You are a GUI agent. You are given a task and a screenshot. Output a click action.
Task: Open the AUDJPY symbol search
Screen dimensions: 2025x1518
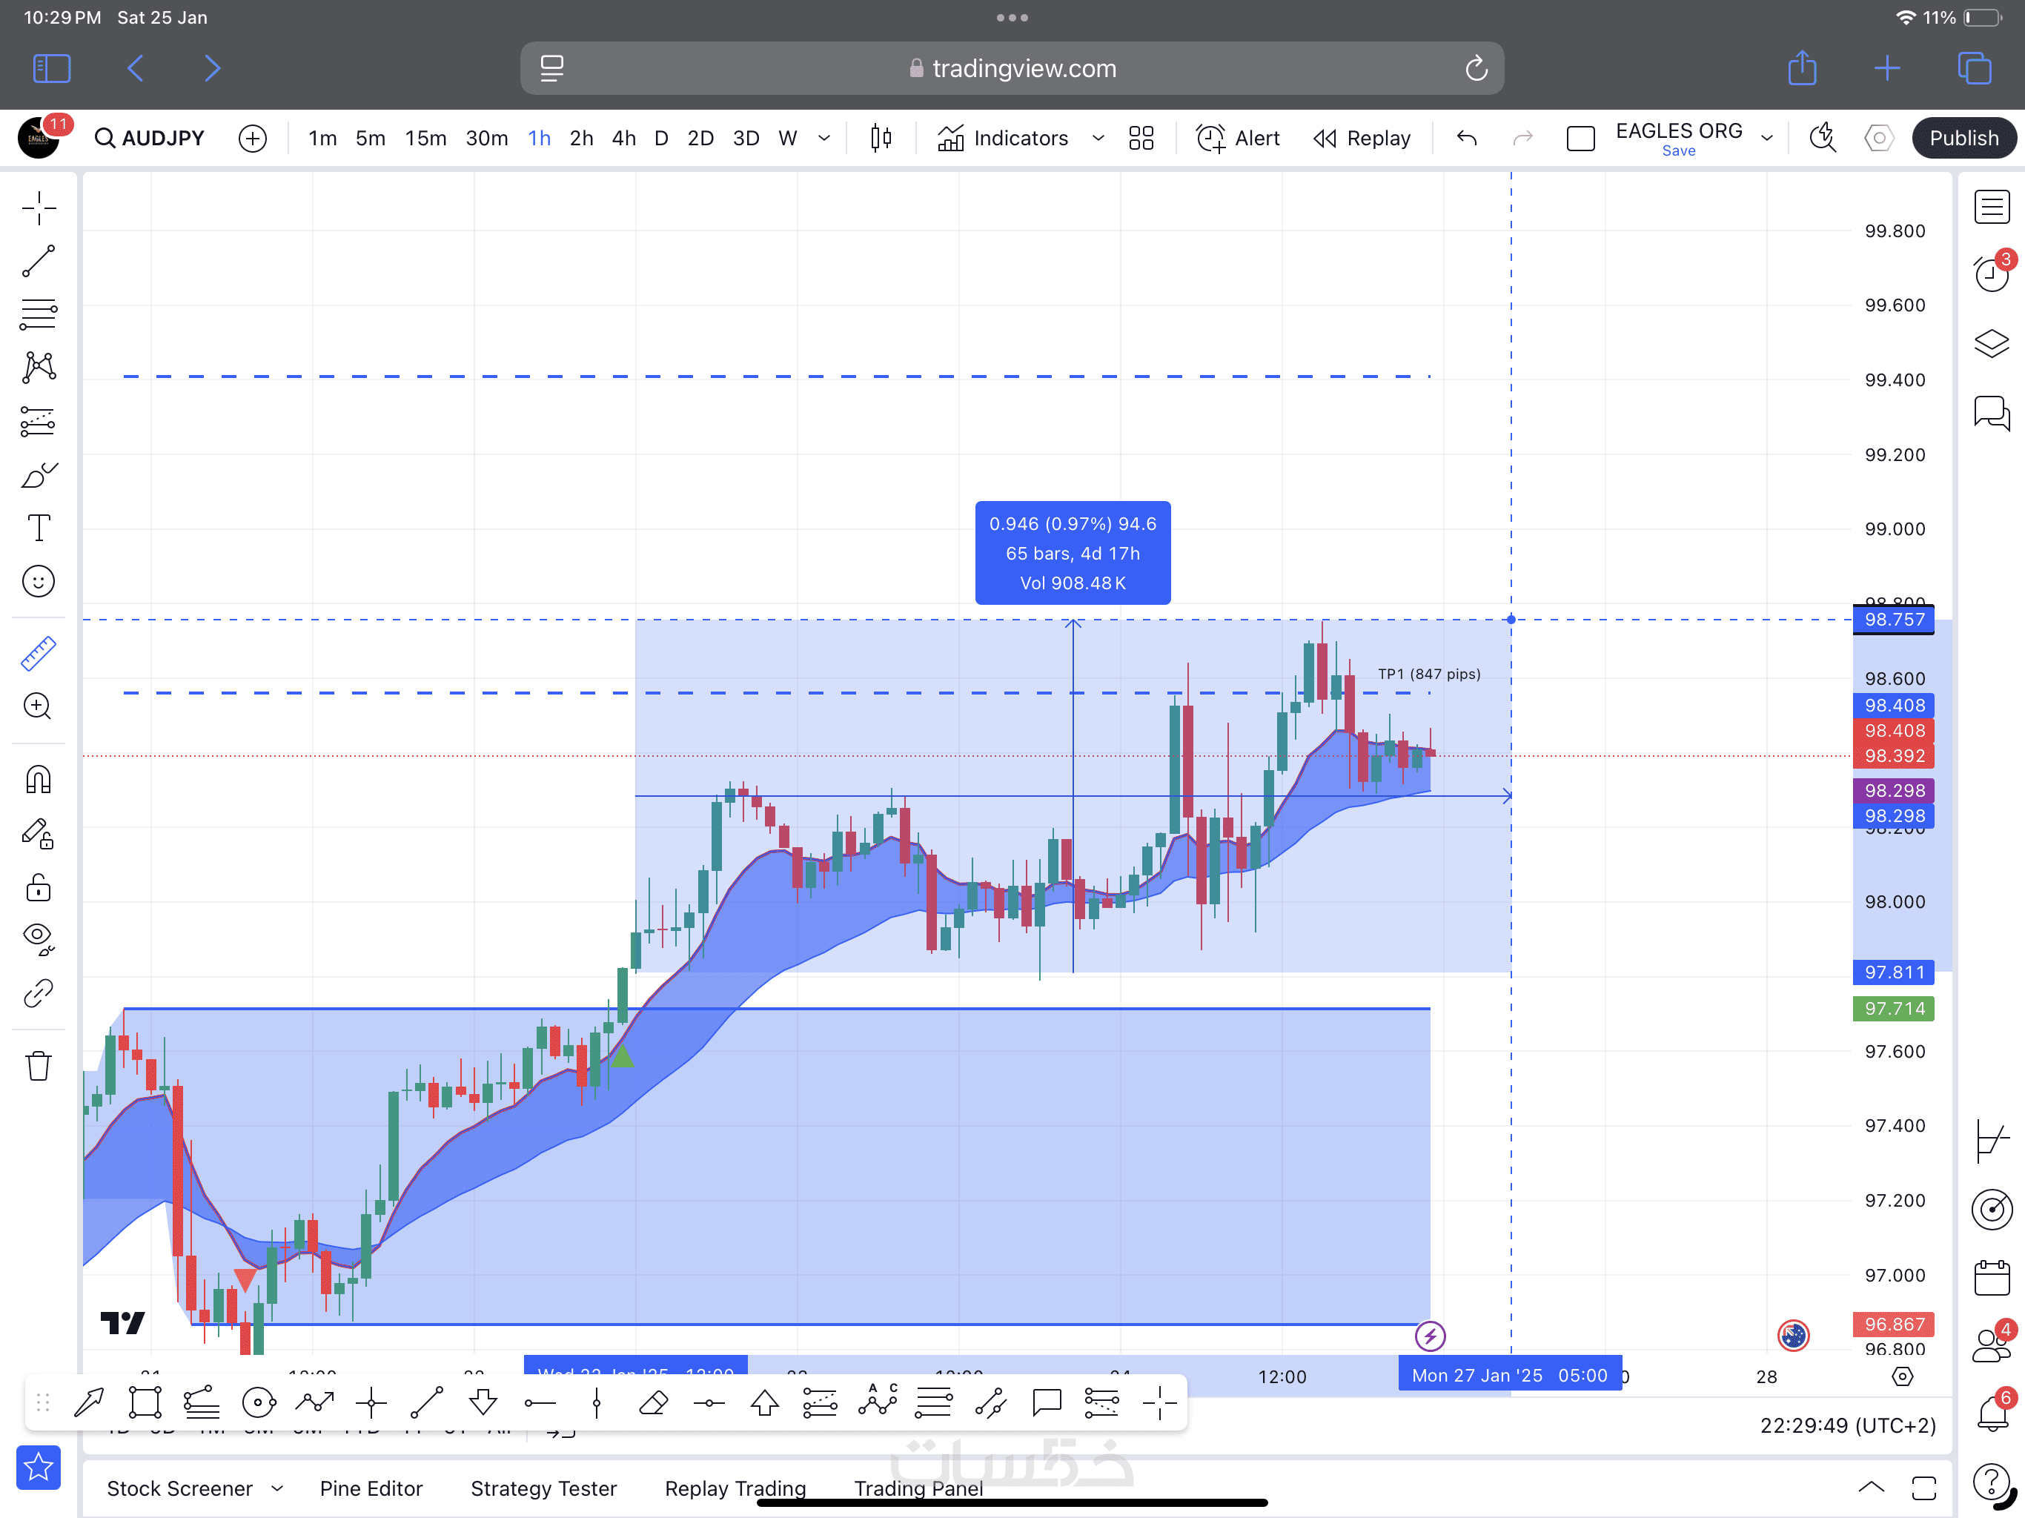pos(150,139)
